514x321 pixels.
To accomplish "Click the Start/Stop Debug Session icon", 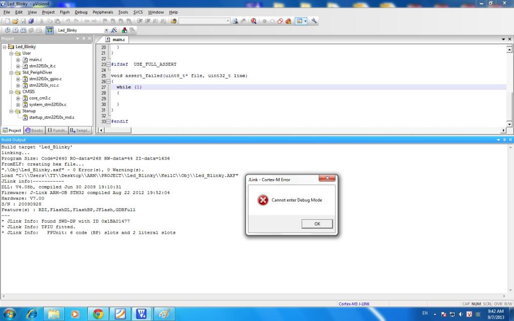I will coord(253,21).
